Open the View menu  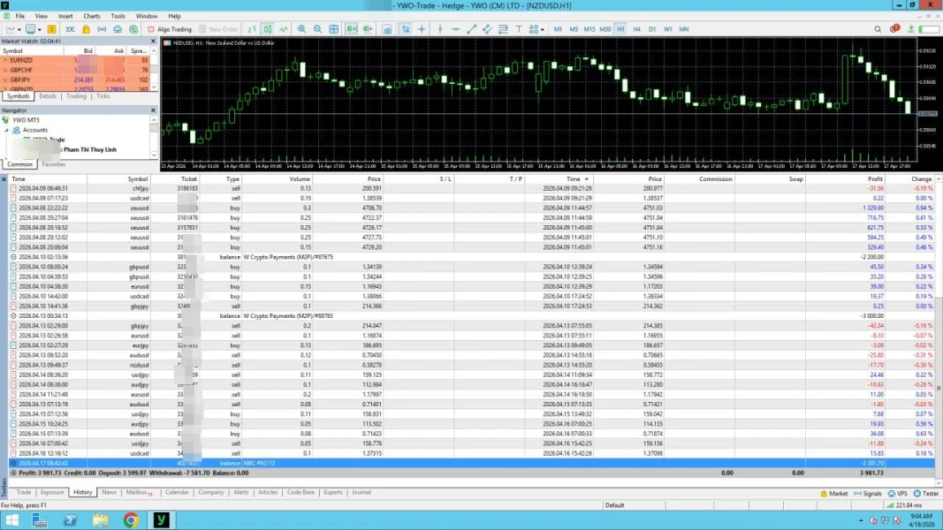pyautogui.click(x=41, y=16)
